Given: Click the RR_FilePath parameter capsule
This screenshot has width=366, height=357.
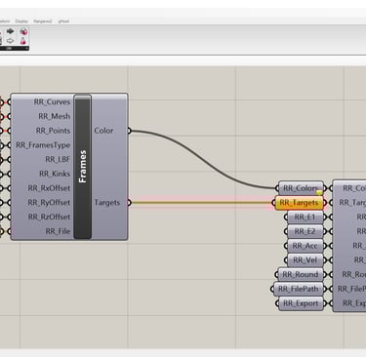Looking at the screenshot, I should pos(299,289).
